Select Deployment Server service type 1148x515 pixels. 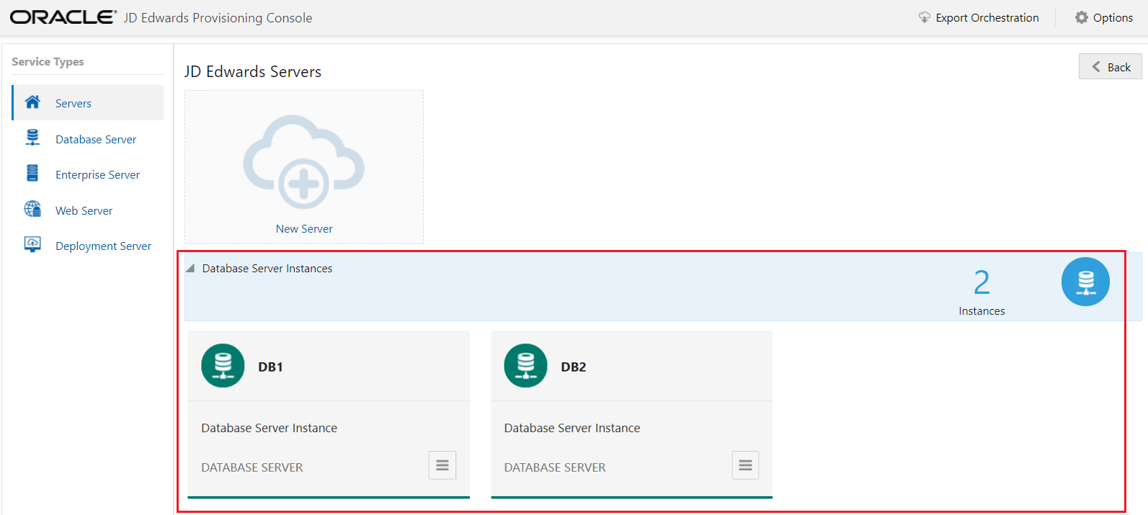click(103, 246)
